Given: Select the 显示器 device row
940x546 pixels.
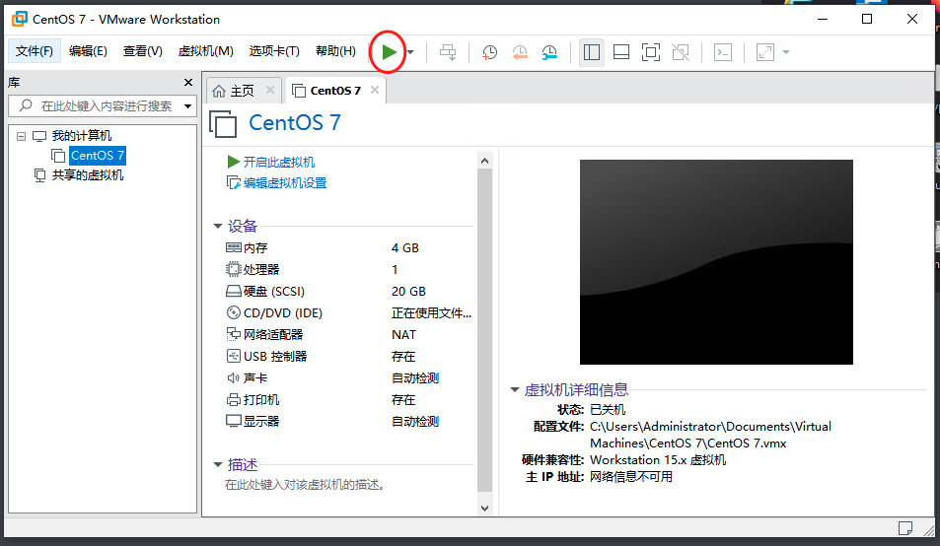Looking at the screenshot, I should point(348,422).
